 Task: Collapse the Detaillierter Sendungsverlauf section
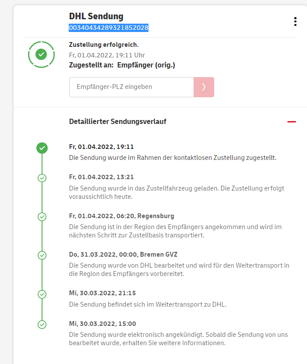(x=292, y=121)
